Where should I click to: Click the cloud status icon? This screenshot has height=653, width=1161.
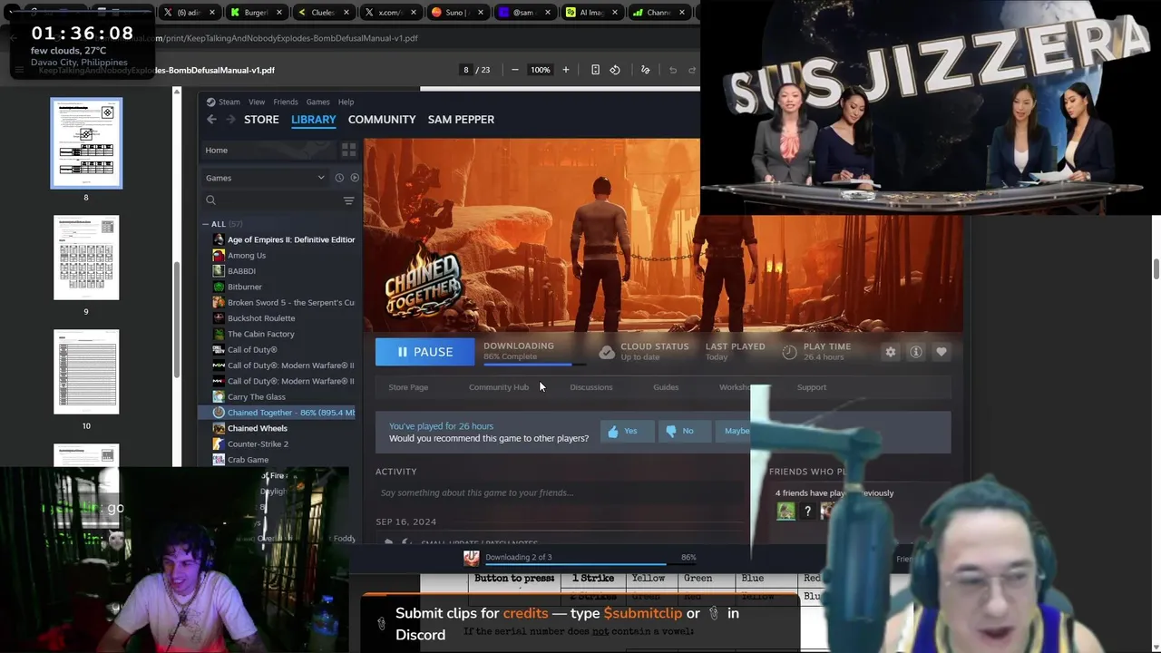click(x=607, y=352)
